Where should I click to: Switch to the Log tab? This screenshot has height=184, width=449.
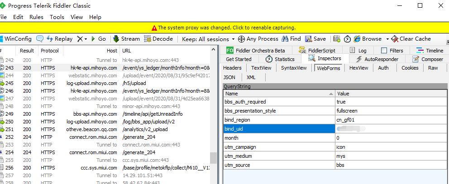tap(358, 51)
